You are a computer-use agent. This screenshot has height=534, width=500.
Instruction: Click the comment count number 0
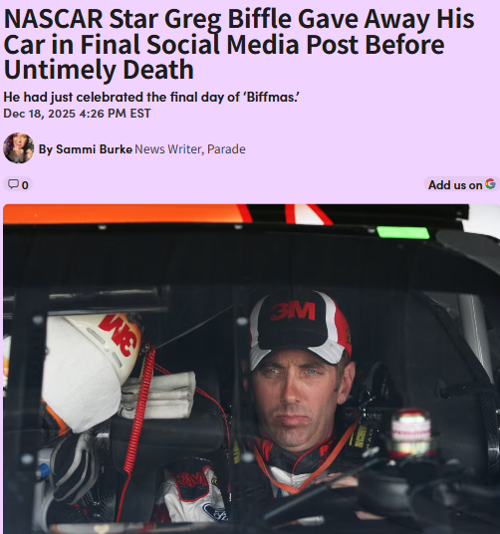[25, 185]
